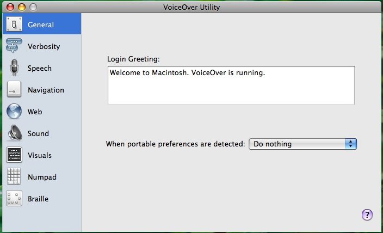Click the Verbosity speech bubbles icon
Screen dimensions: 383x233
click(x=14, y=46)
